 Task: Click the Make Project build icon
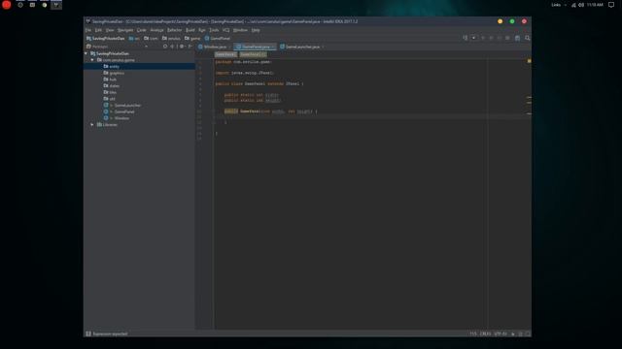point(466,38)
